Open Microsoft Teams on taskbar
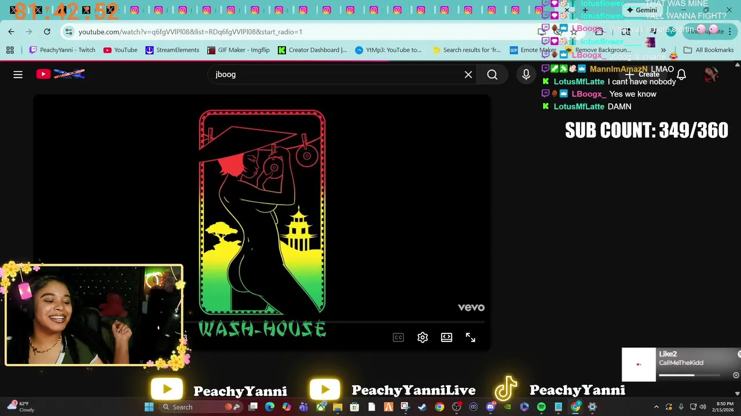This screenshot has height=416, width=741. [303, 407]
